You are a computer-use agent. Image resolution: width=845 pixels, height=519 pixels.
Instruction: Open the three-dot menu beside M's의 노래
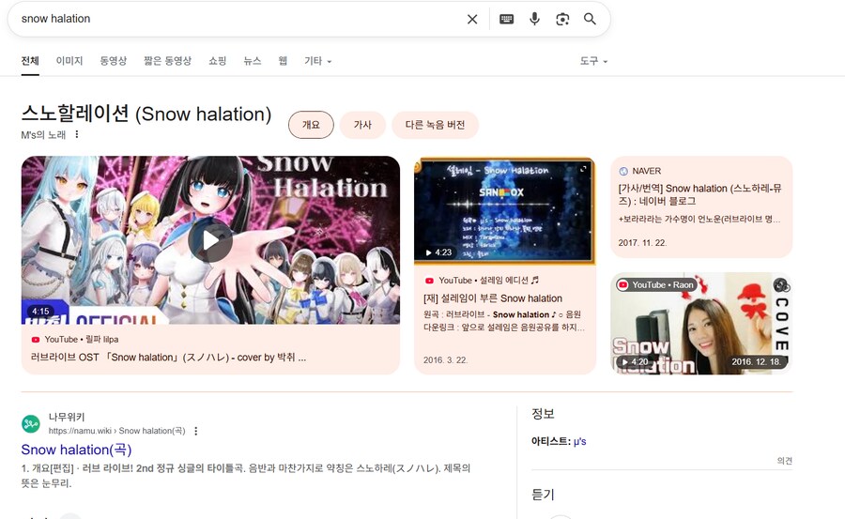point(77,134)
